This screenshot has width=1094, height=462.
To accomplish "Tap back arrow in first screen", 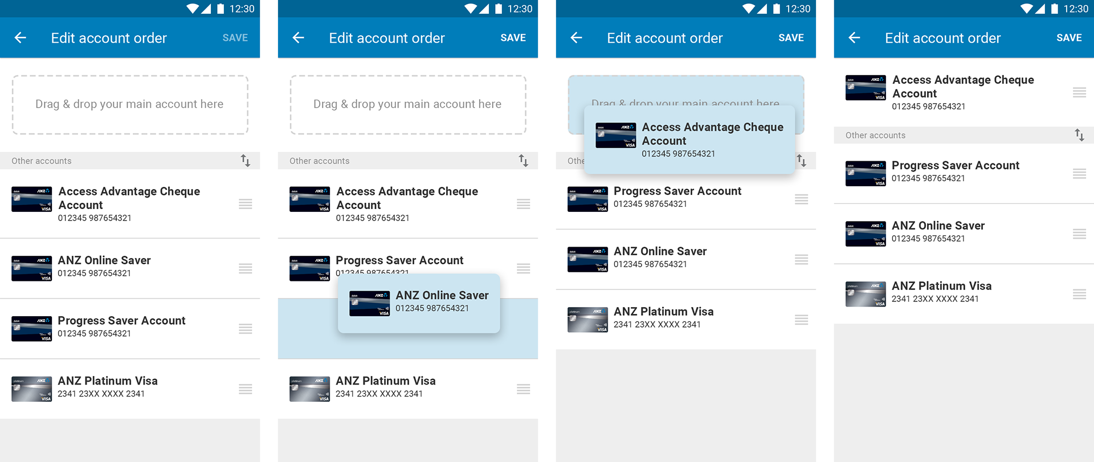I will pos(21,38).
